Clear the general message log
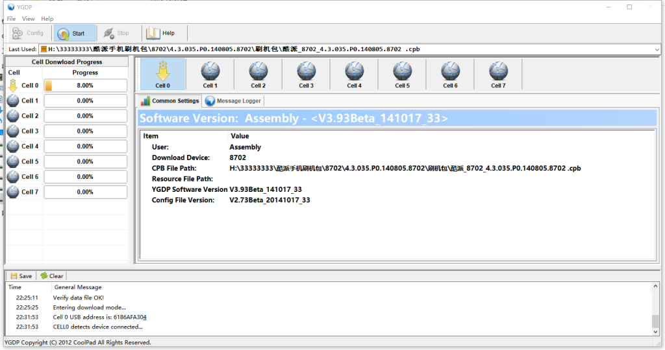The width and height of the screenshot is (665, 350). coord(52,276)
